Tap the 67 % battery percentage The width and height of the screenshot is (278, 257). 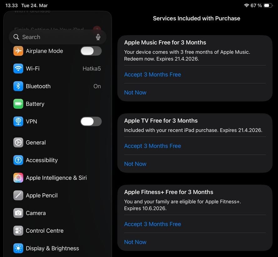(x=256, y=6)
